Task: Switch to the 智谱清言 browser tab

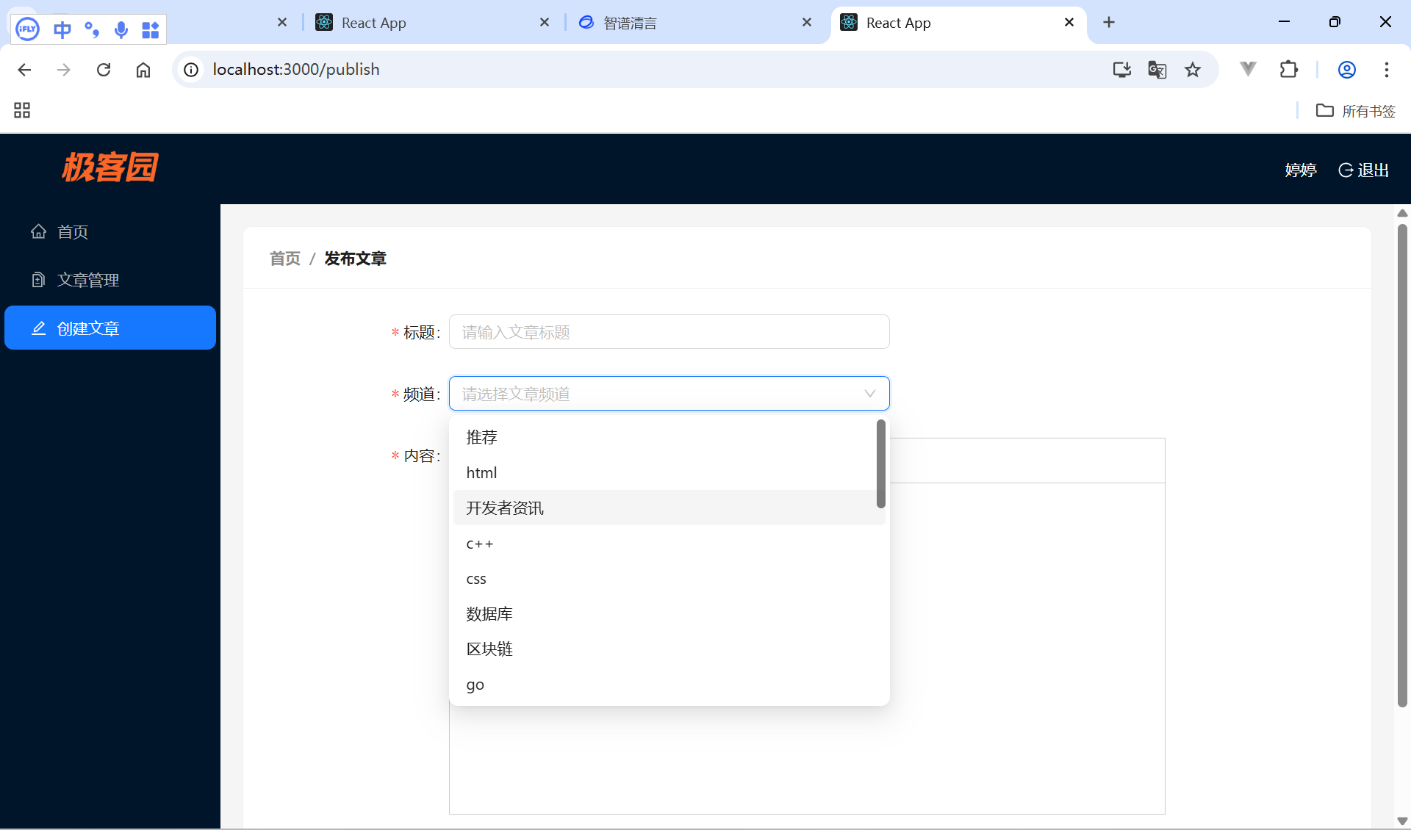Action: (630, 23)
